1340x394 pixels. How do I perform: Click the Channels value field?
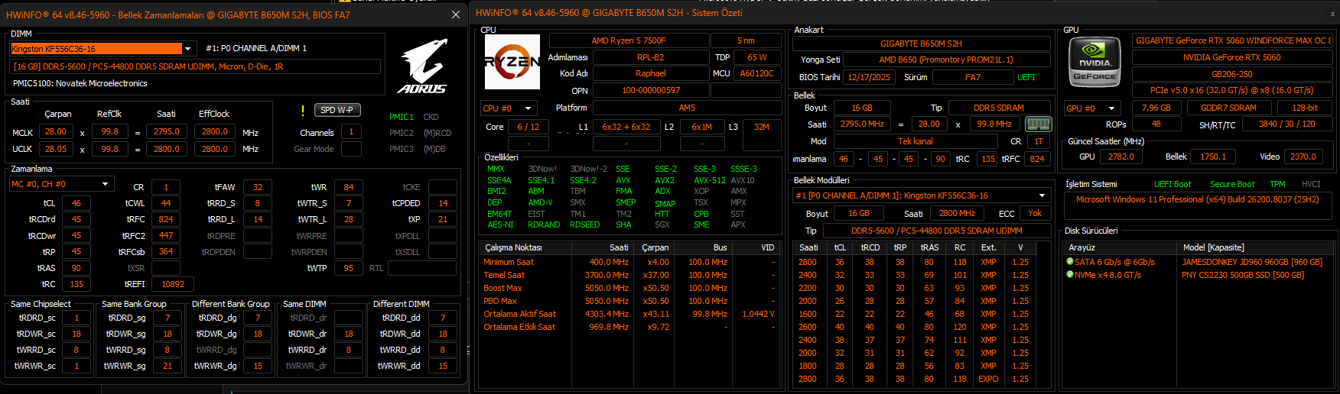351,132
